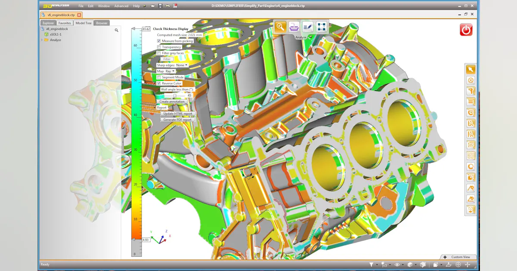Click the last icon in right toolbar
The width and height of the screenshot is (517, 271).
point(470,210)
